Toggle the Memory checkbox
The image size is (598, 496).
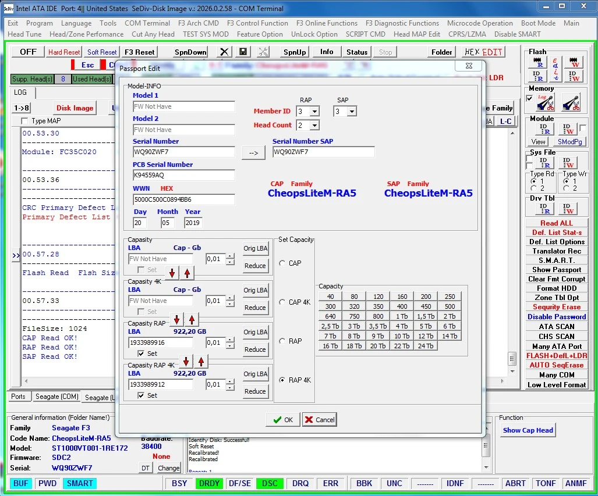[x=529, y=98]
